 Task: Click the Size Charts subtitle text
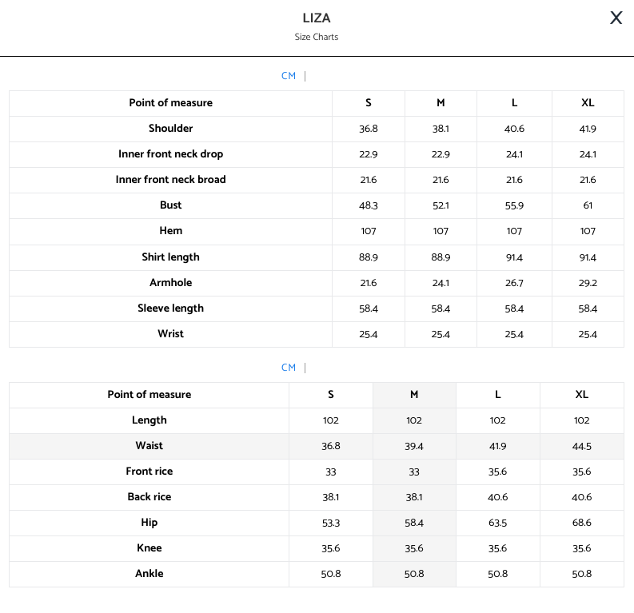(317, 37)
